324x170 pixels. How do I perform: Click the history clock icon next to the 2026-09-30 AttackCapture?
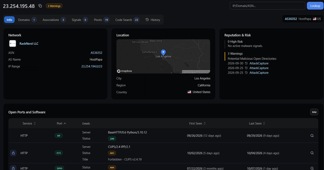pos(246,63)
